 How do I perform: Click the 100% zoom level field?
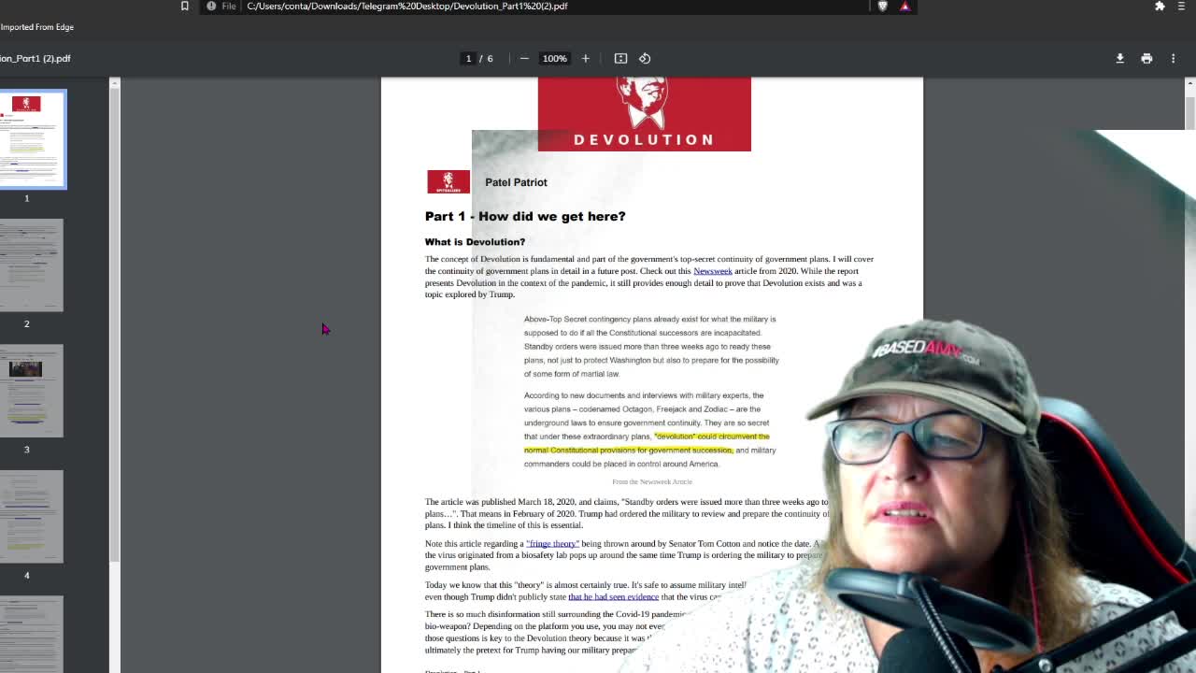click(x=554, y=59)
